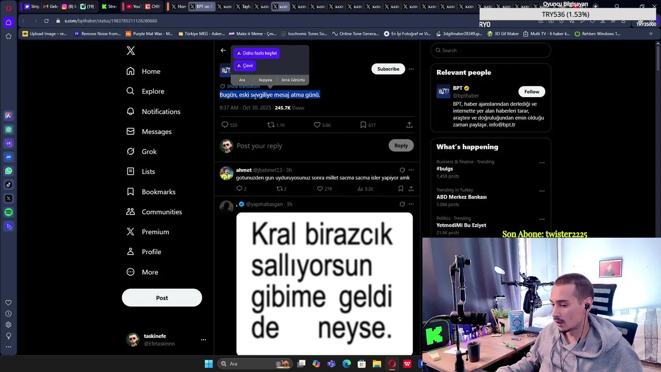Select Ara in the selection popup

click(242, 80)
